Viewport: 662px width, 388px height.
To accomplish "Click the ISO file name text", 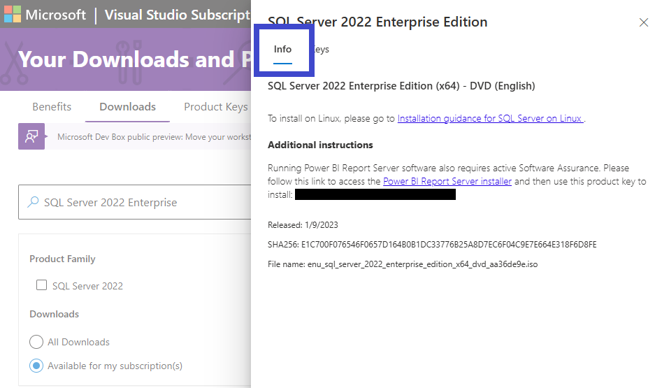I will click(x=422, y=264).
